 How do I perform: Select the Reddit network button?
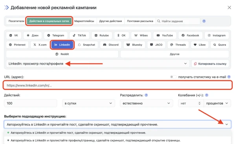click(x=62, y=54)
